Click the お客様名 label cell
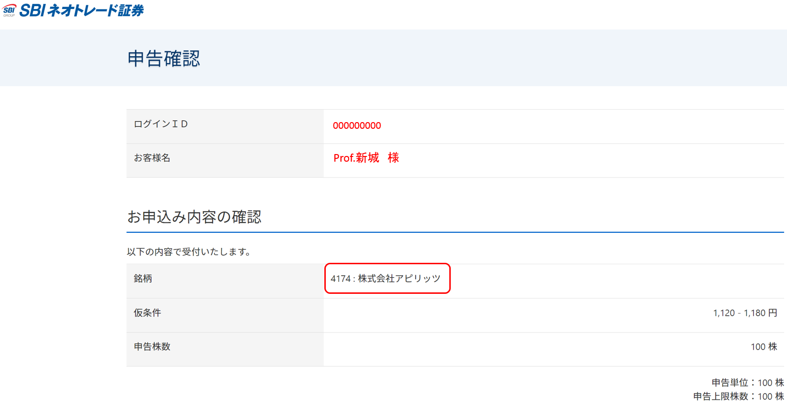The image size is (787, 404). (225, 161)
